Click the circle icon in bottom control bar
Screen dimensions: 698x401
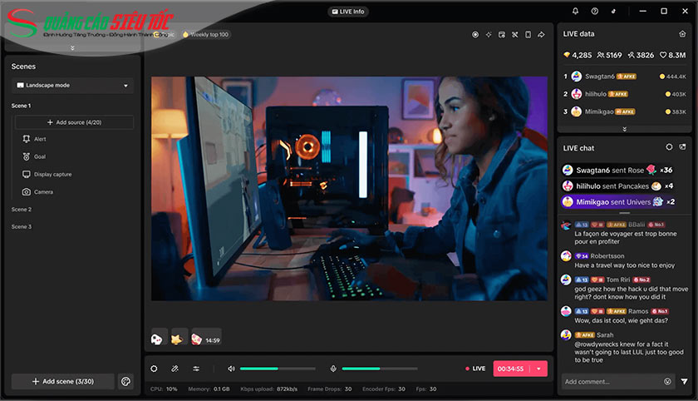(154, 369)
